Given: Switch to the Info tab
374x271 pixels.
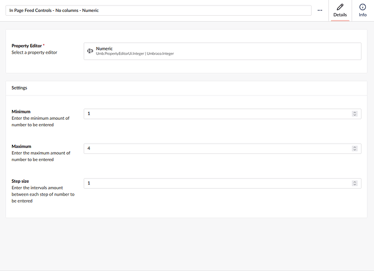Looking at the screenshot, I should pyautogui.click(x=363, y=11).
